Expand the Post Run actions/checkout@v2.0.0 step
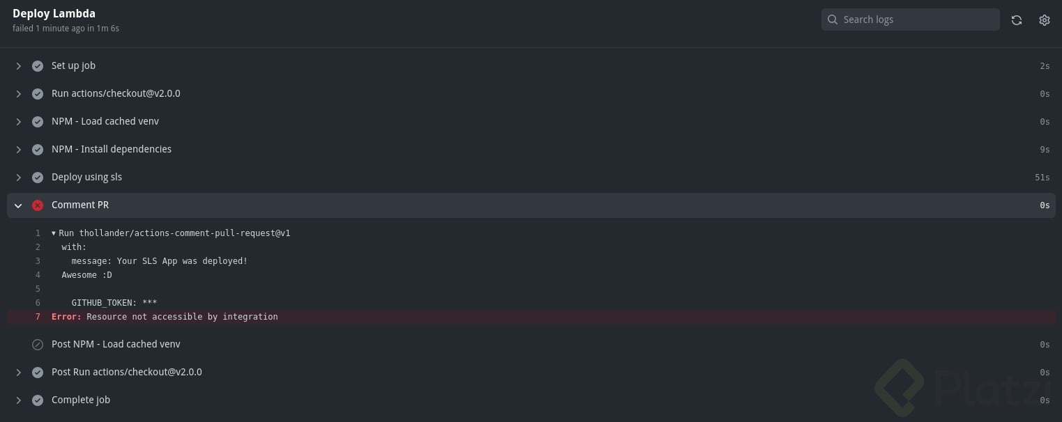 click(x=19, y=373)
